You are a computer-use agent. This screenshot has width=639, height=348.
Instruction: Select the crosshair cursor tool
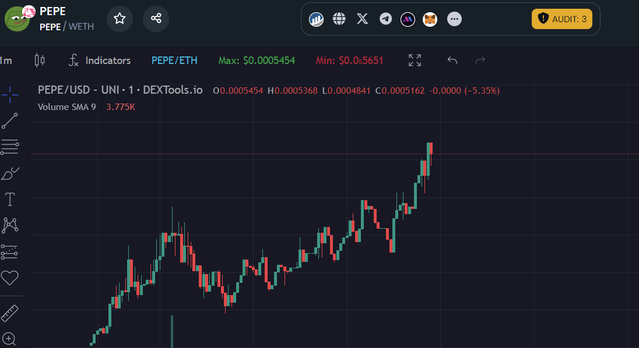coord(10,95)
